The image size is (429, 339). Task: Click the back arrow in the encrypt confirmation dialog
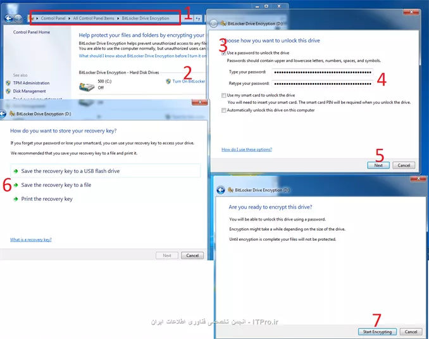point(221,190)
